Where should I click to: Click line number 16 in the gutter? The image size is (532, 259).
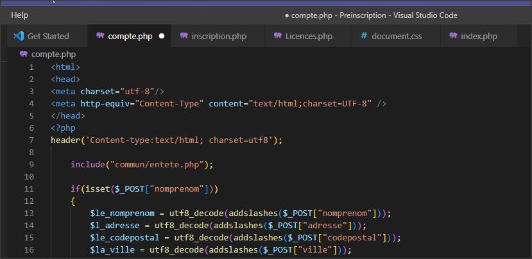tap(29, 250)
